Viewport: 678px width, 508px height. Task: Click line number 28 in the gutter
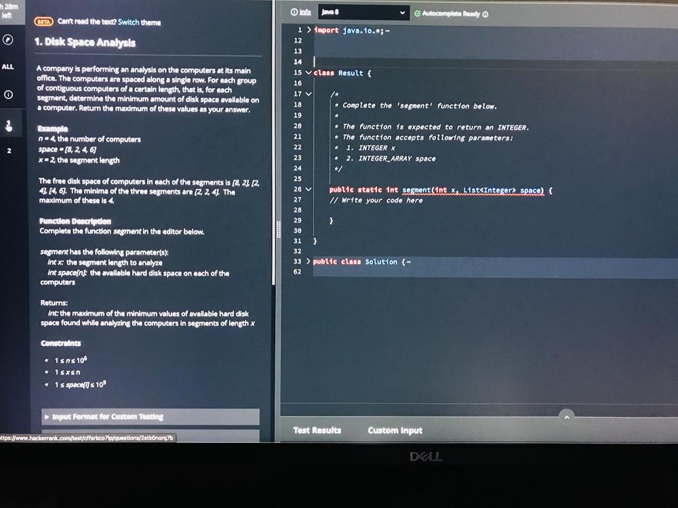click(298, 210)
